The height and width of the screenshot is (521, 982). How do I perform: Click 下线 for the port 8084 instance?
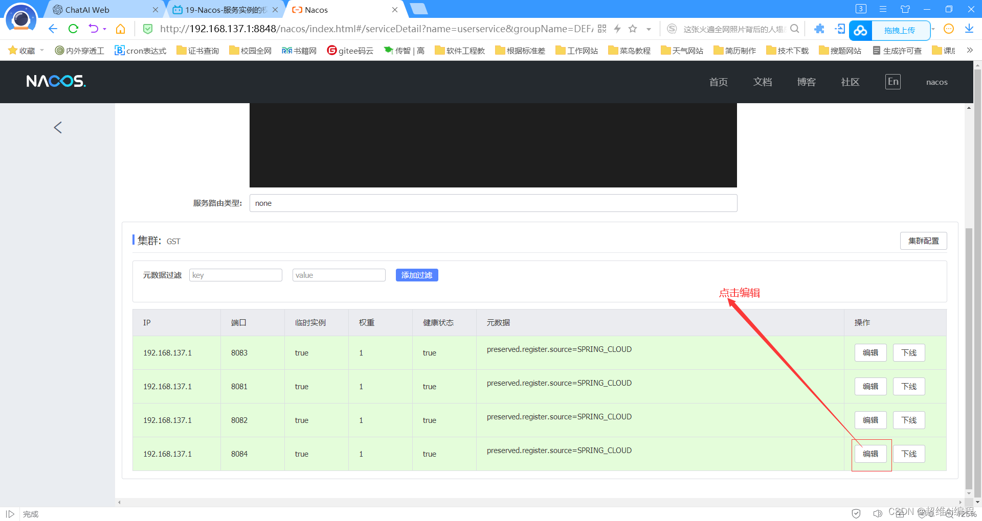[909, 454]
